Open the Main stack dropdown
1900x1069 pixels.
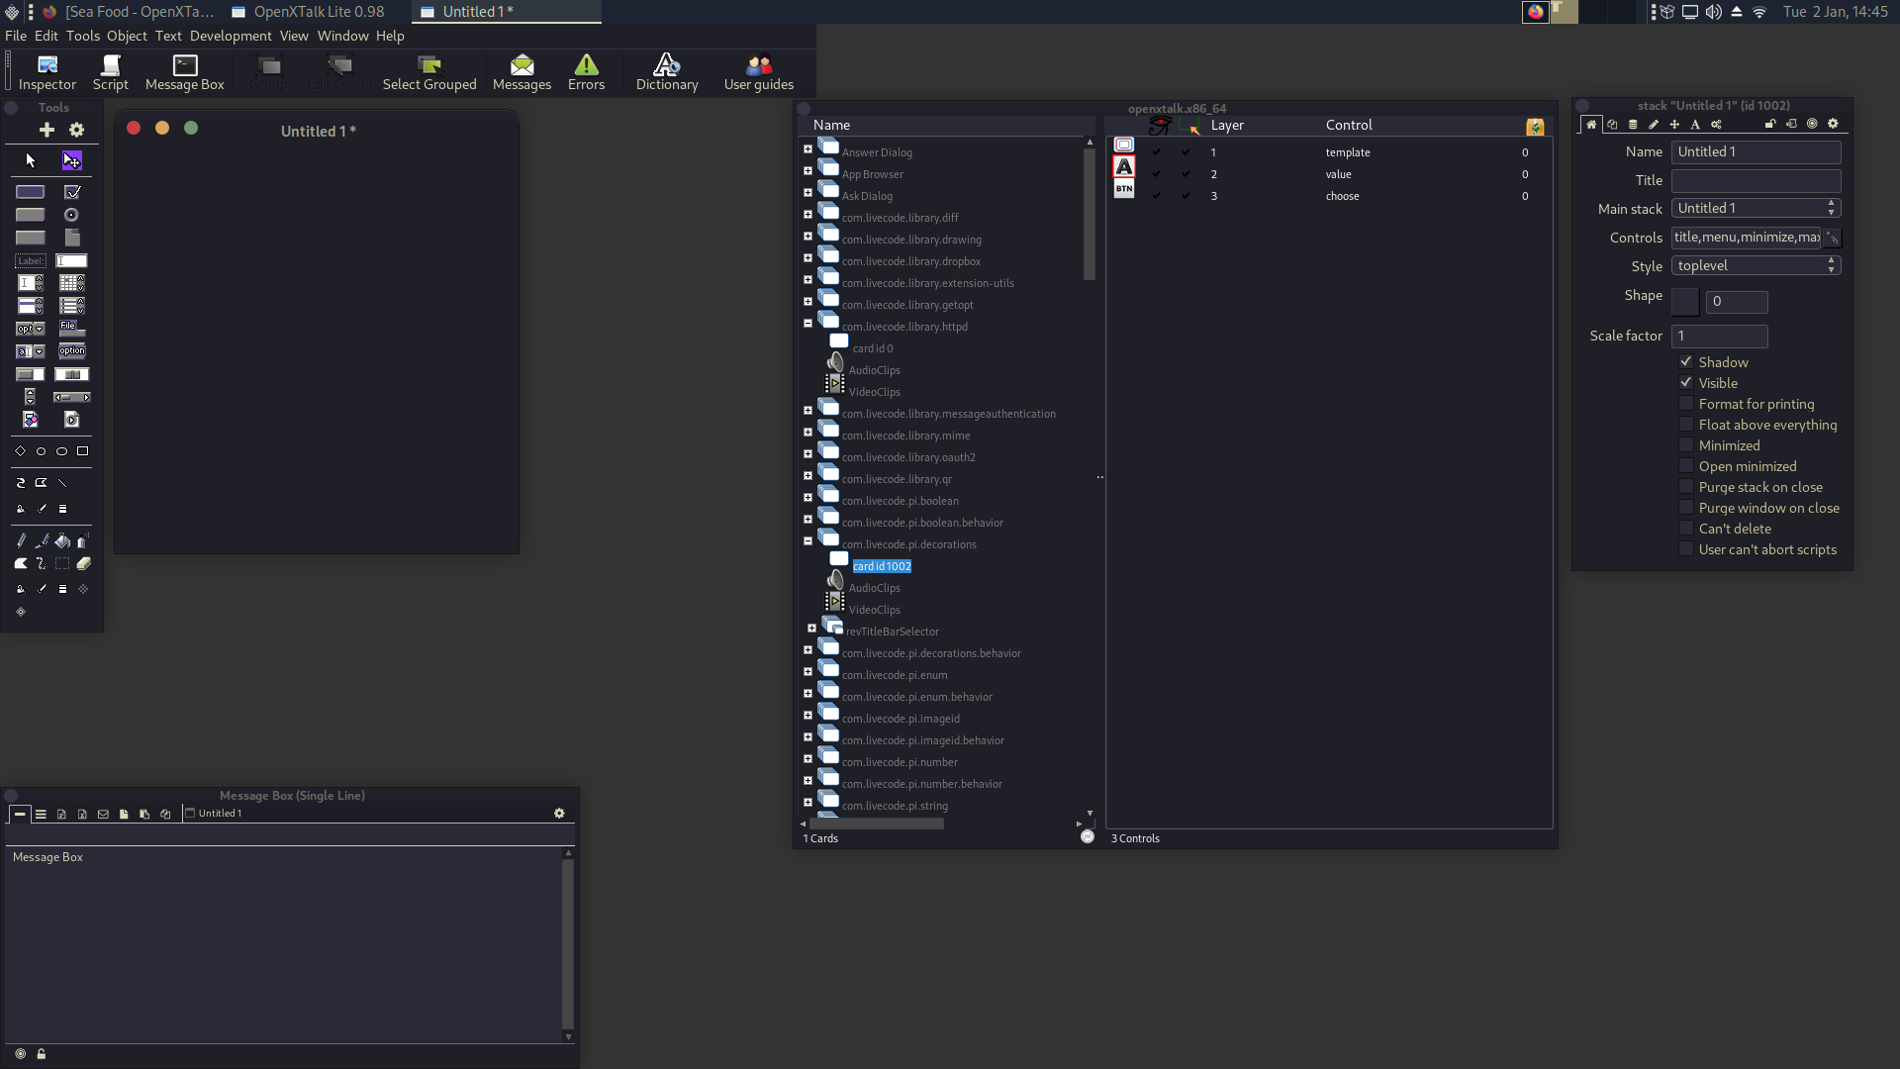[x=1756, y=208]
